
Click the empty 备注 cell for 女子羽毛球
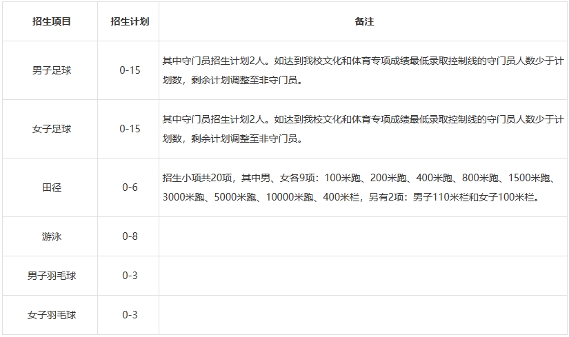click(363, 315)
